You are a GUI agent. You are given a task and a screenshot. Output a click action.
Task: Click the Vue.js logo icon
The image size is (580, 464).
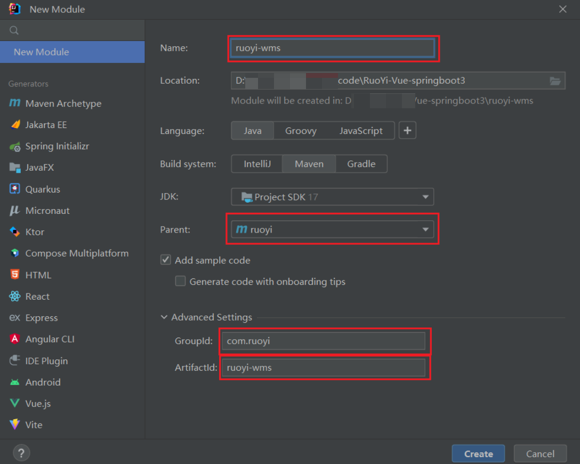click(x=15, y=403)
